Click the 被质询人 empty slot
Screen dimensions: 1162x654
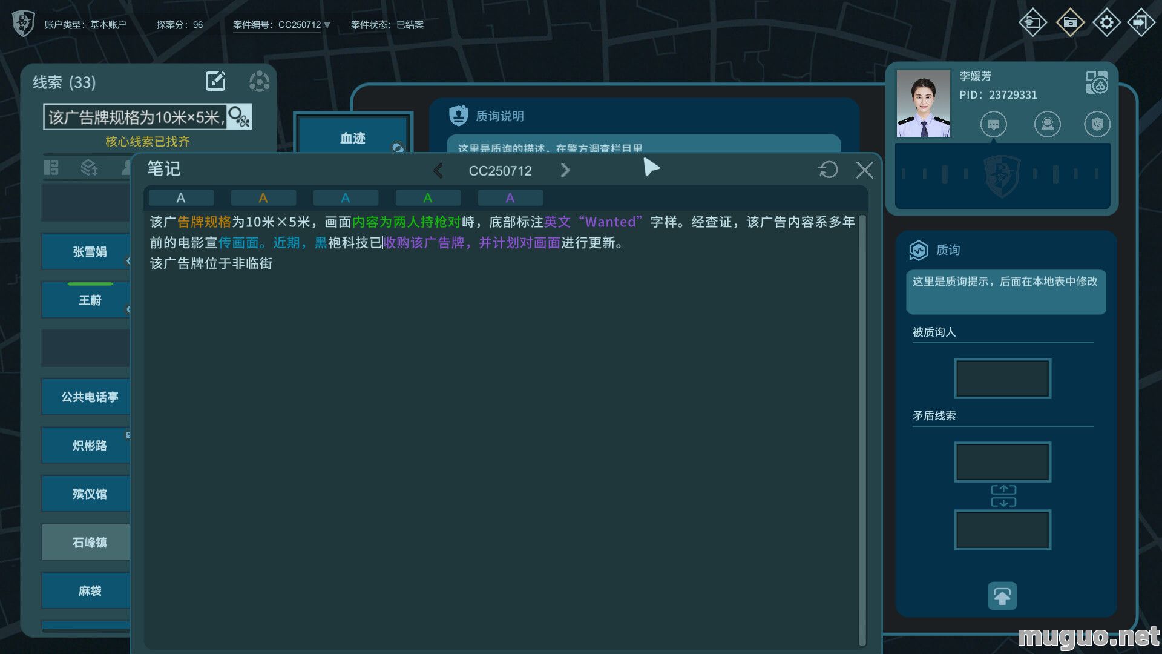1002,378
